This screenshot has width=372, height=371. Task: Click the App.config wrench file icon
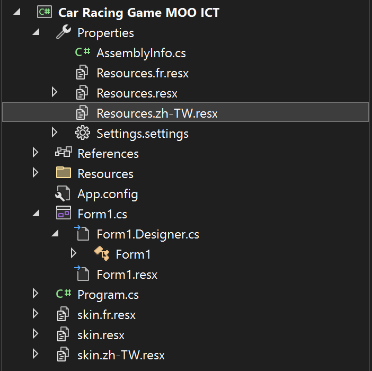coord(64,193)
